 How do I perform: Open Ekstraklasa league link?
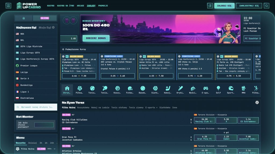[x=36, y=98]
